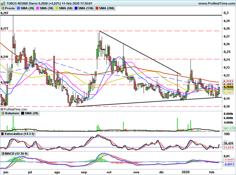This screenshot has height=175, width=236.
Task: Click the Volumen panel legend icon
Action: 3,113
